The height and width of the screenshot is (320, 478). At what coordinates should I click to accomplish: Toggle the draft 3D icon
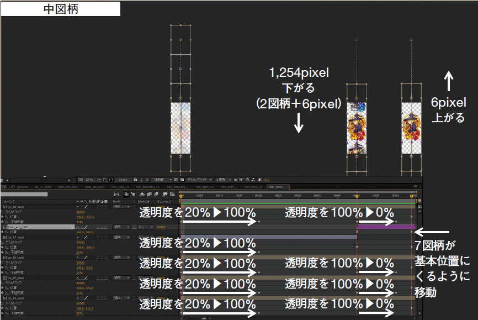(x=133, y=194)
